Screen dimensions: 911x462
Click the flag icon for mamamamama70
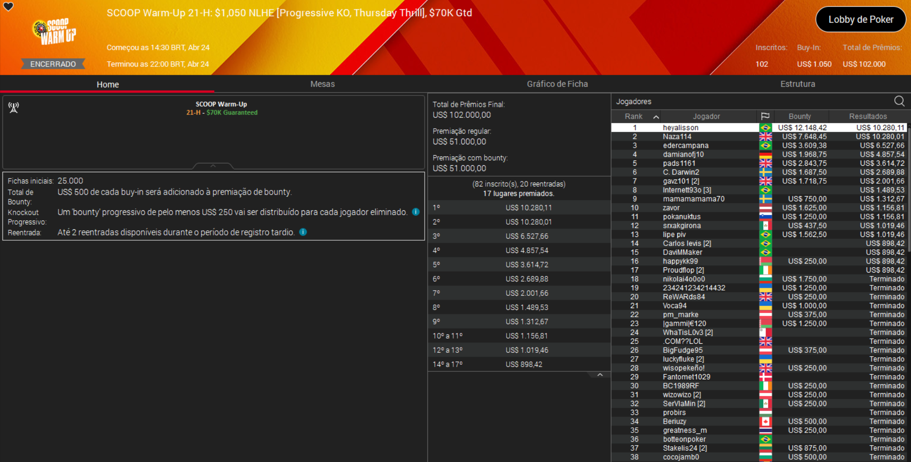[x=765, y=199]
